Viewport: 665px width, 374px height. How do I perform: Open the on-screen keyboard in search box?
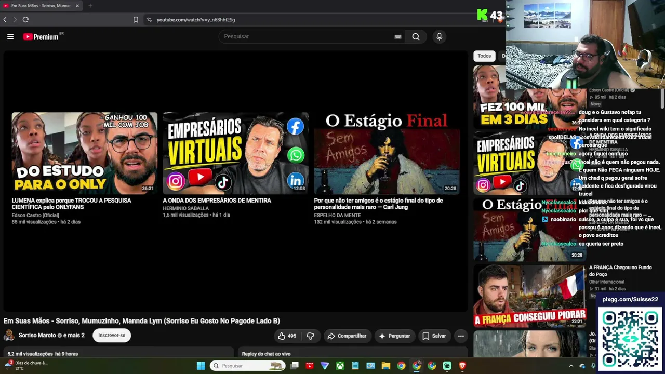tap(398, 36)
